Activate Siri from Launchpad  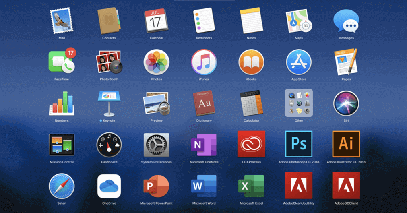pos(346,103)
